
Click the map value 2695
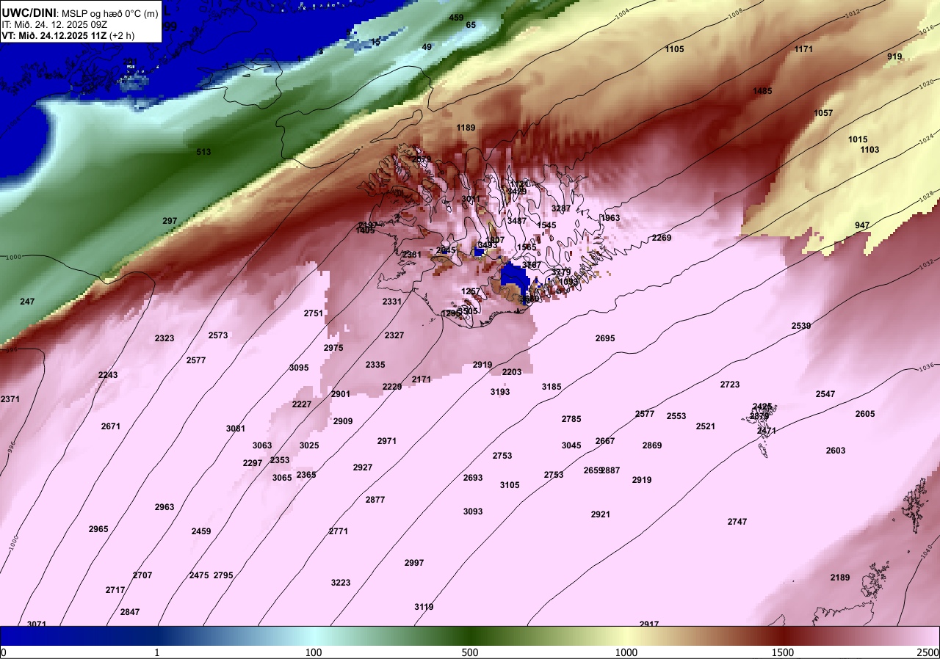coord(605,338)
